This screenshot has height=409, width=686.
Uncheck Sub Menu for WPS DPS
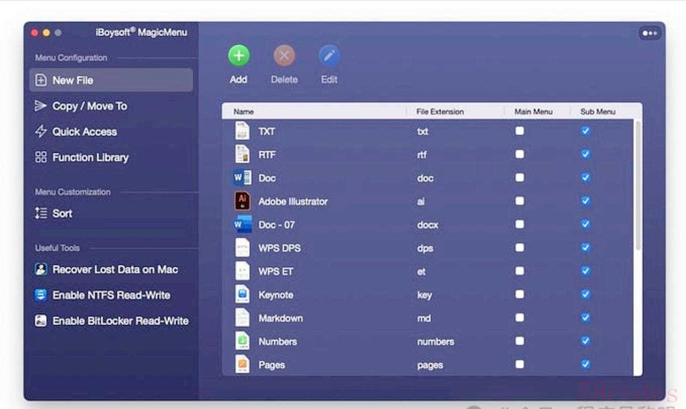coord(585,248)
